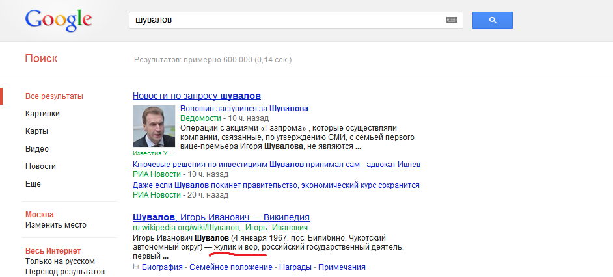Click the РИА Новости - 10 ч. назад source line
Screen dimensions: 613x277
coord(181,174)
